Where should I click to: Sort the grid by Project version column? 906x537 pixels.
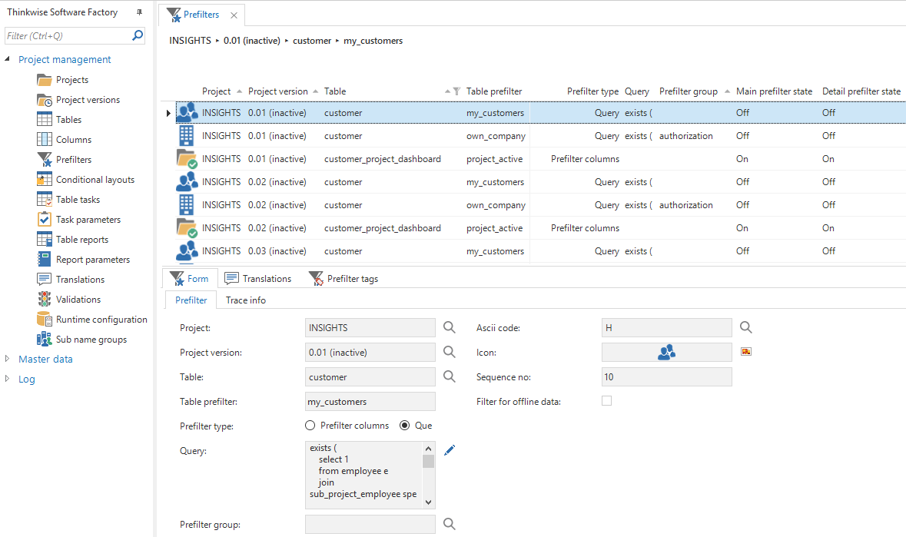pyautogui.click(x=277, y=91)
